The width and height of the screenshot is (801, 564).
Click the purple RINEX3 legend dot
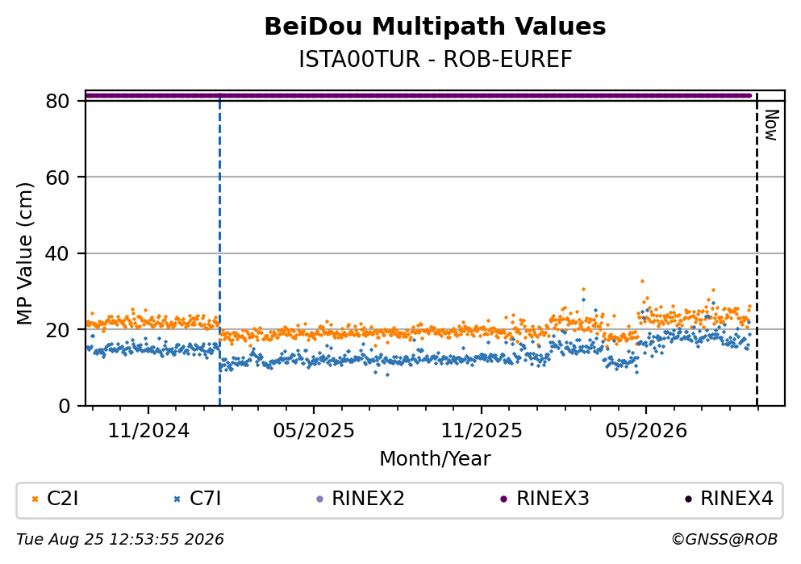tap(503, 499)
